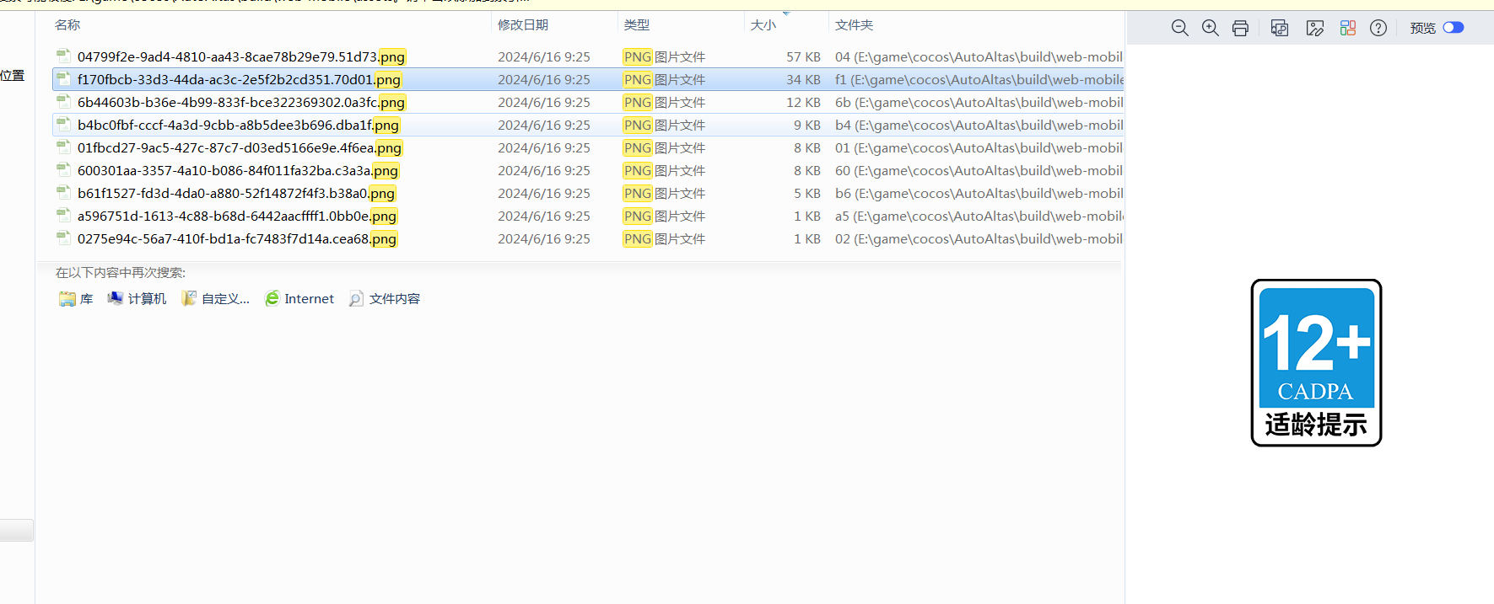
Task: Click the file icon of a596751d png
Action: [x=63, y=215]
